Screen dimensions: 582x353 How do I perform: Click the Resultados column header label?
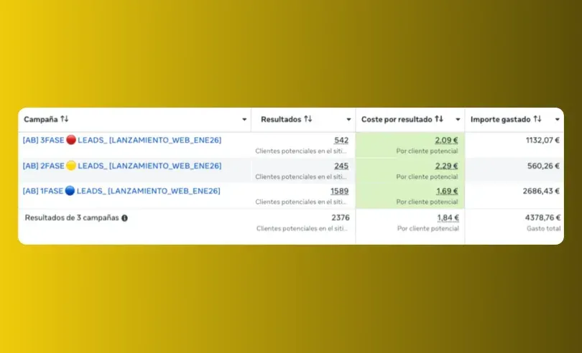(281, 119)
